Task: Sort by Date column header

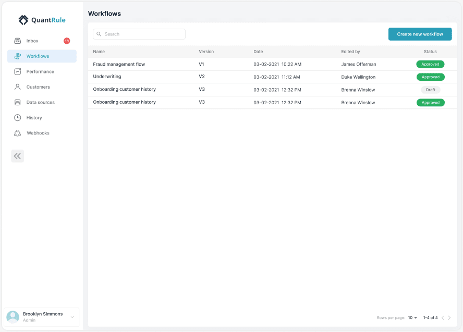Action: click(x=258, y=52)
